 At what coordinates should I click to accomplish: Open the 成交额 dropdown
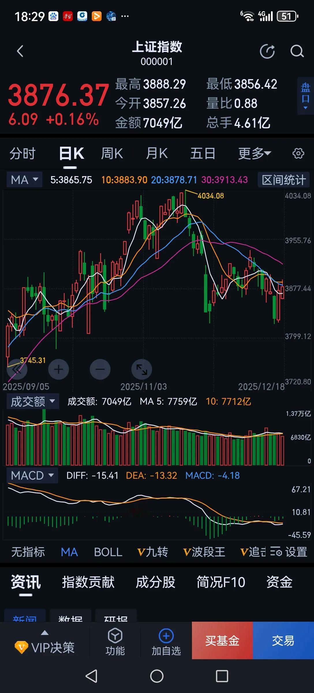pos(33,401)
